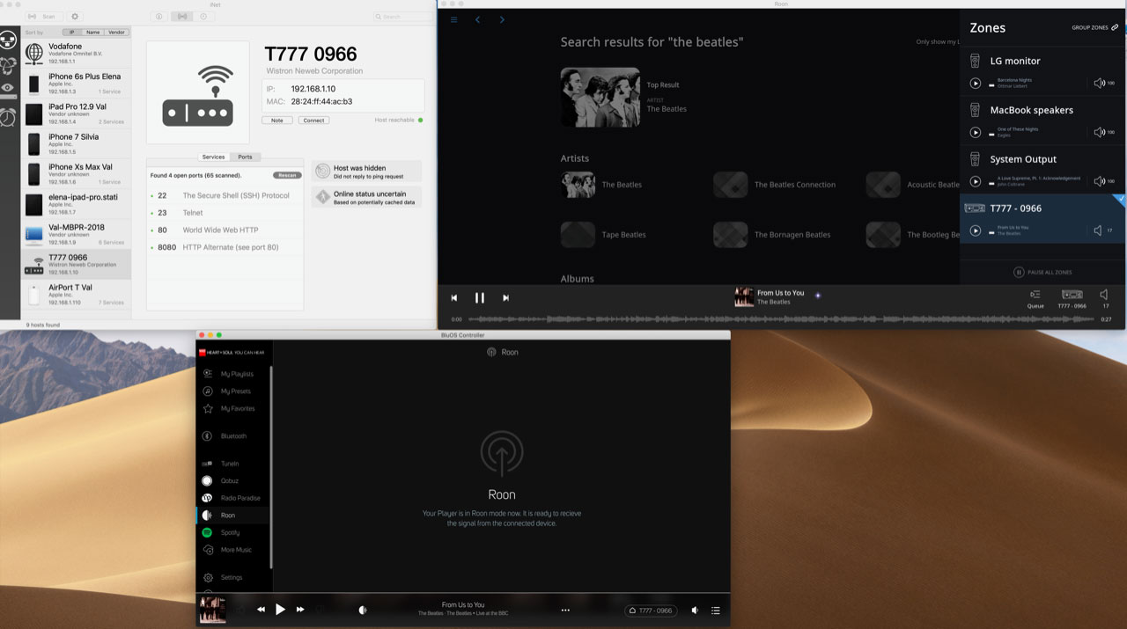The width and height of the screenshot is (1127, 629).
Task: Open the Roon hamburger menu
Action: pos(453,19)
